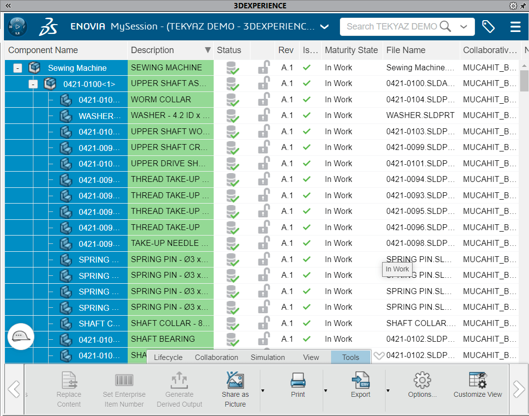529x416 pixels.
Task: Click status icon of SHAFT BEARING row
Action: pyautogui.click(x=232, y=339)
